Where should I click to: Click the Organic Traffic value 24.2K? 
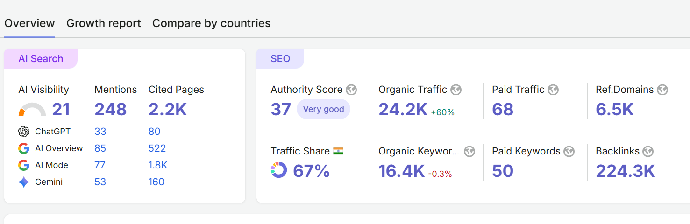tap(403, 109)
